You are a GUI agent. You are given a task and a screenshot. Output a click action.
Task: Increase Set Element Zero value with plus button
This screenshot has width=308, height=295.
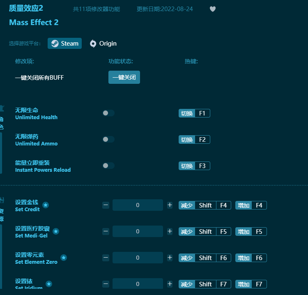(170, 258)
